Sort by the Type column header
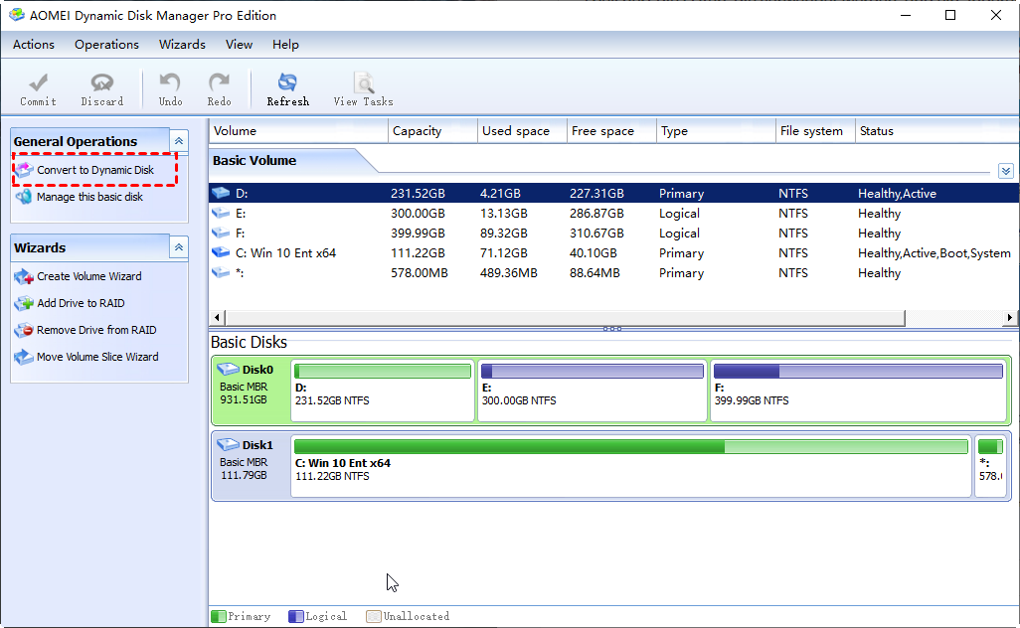This screenshot has height=628, width=1020. 716,131
